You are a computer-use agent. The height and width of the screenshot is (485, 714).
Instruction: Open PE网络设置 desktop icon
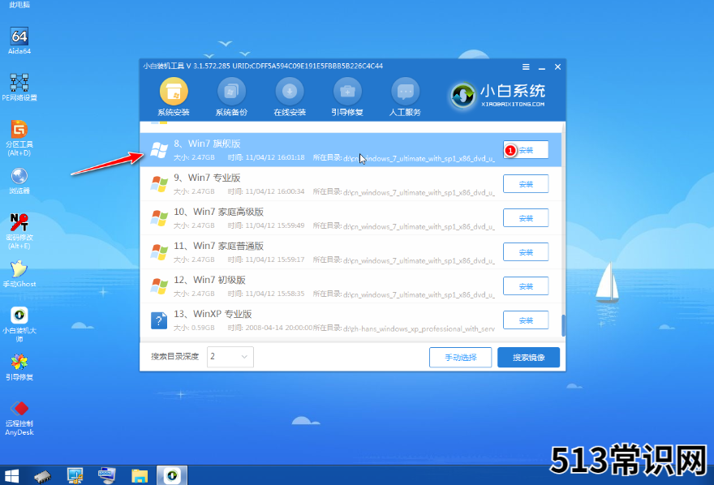(19, 87)
